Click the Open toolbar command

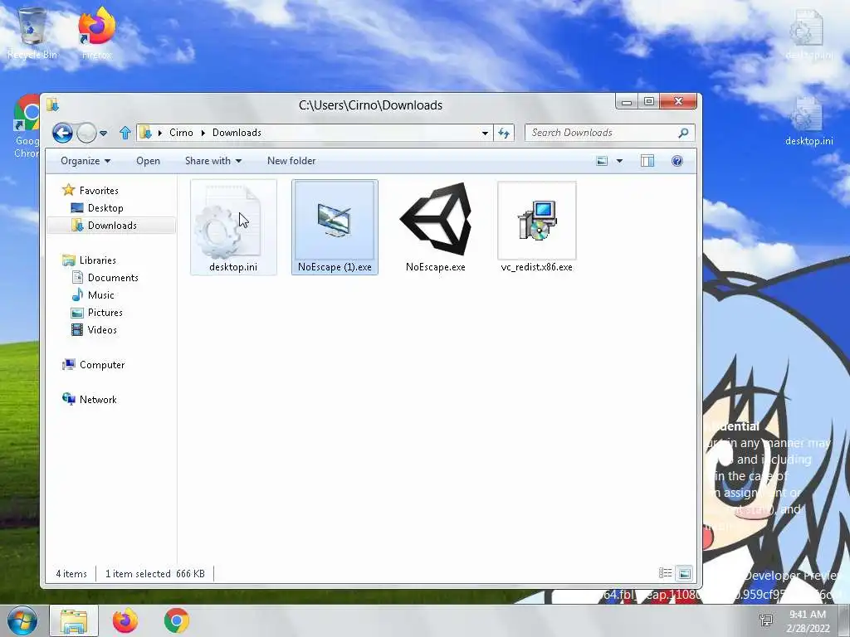(148, 161)
